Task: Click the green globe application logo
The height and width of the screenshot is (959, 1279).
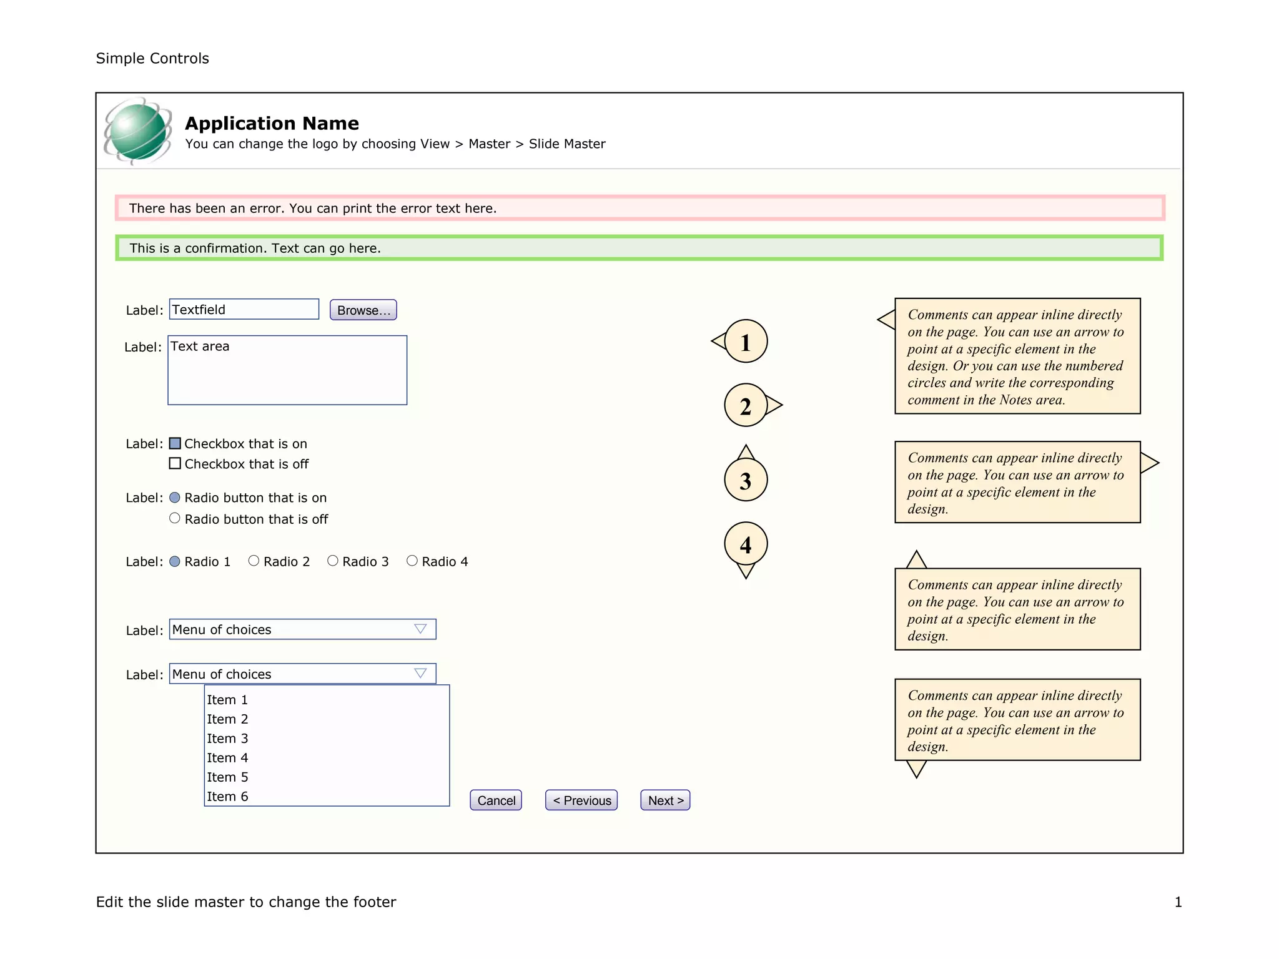Action: 138,131
